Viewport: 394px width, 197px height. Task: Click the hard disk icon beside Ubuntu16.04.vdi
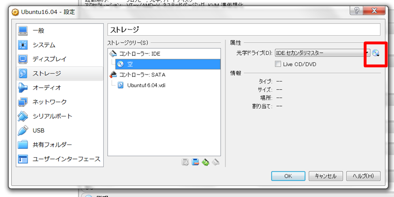pyautogui.click(x=121, y=85)
